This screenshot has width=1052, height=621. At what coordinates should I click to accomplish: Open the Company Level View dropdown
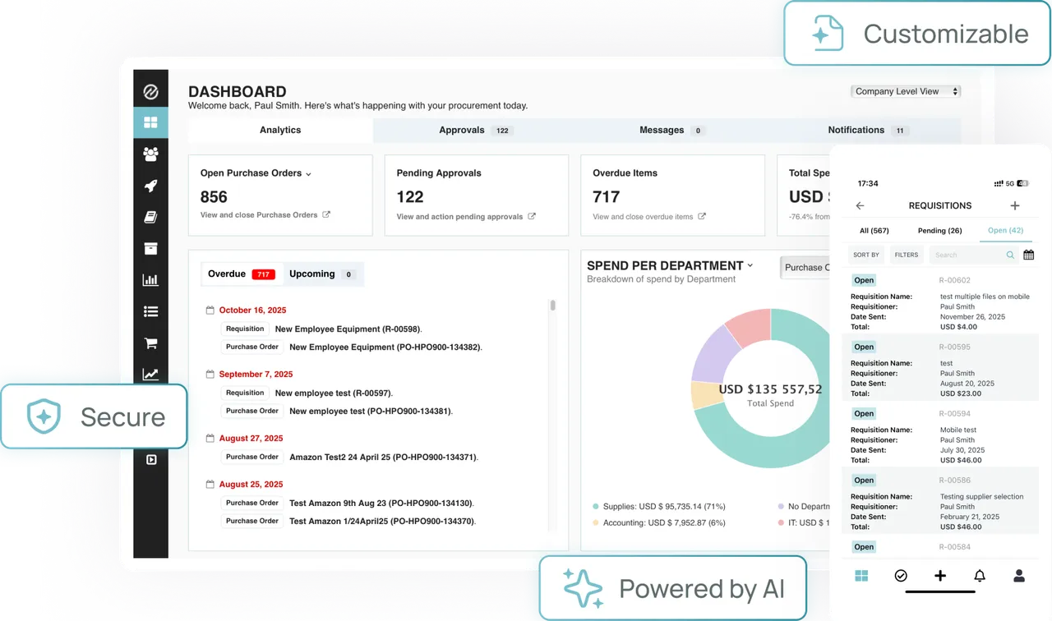906,91
